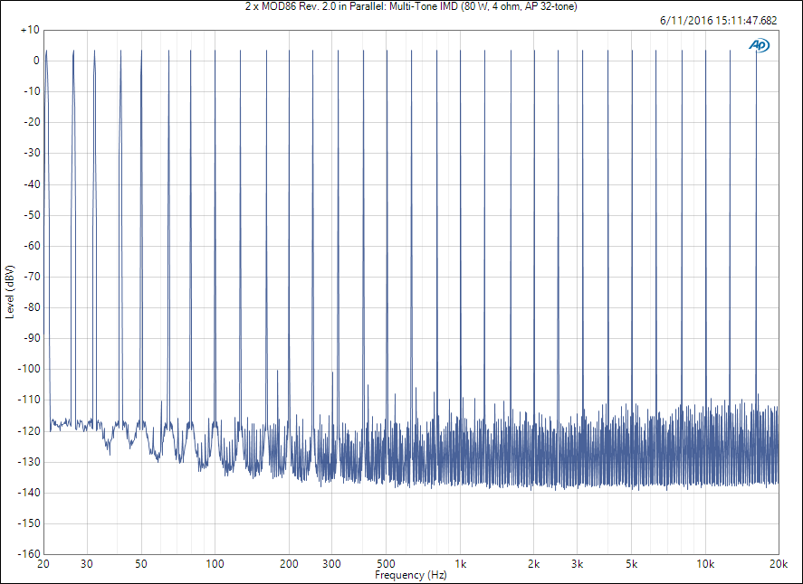Click the -140 level axis tick label

pyautogui.click(x=29, y=493)
